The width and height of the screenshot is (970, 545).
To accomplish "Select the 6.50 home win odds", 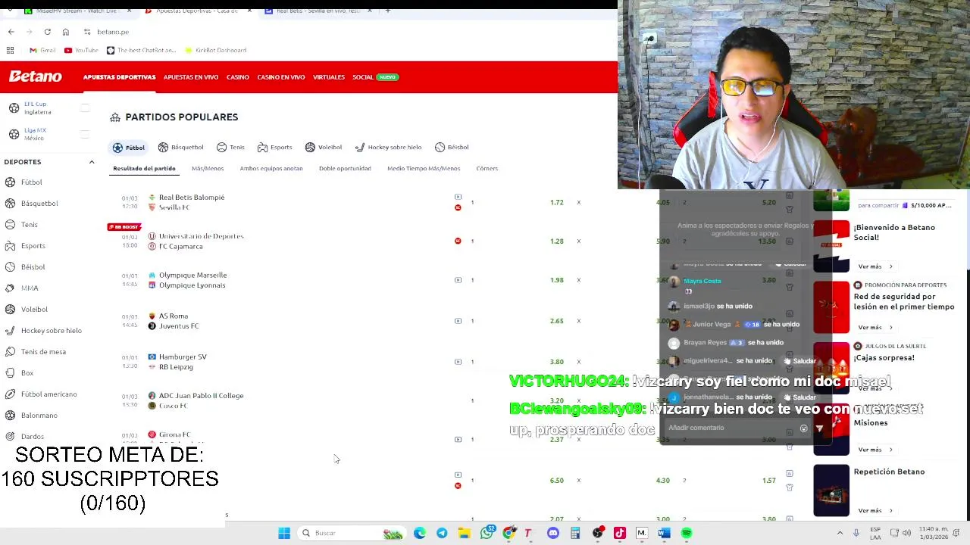I will coord(557,481).
